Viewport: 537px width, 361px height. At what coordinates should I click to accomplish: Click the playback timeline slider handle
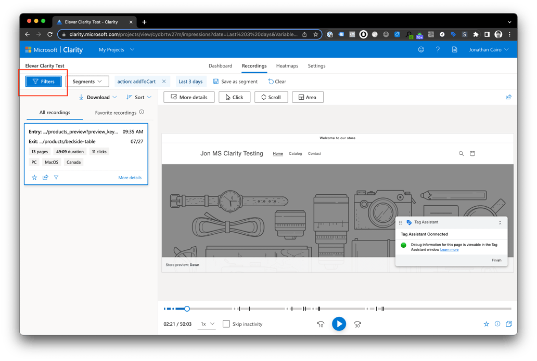[187, 309]
